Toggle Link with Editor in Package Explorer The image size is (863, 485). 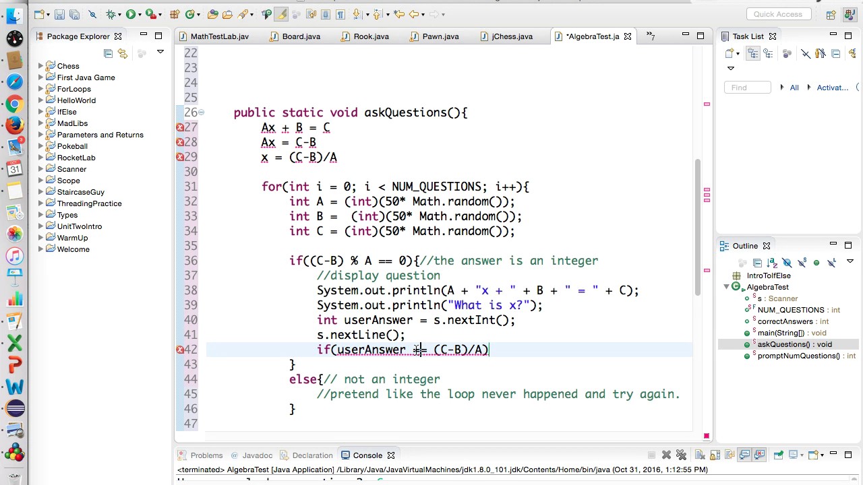point(123,53)
